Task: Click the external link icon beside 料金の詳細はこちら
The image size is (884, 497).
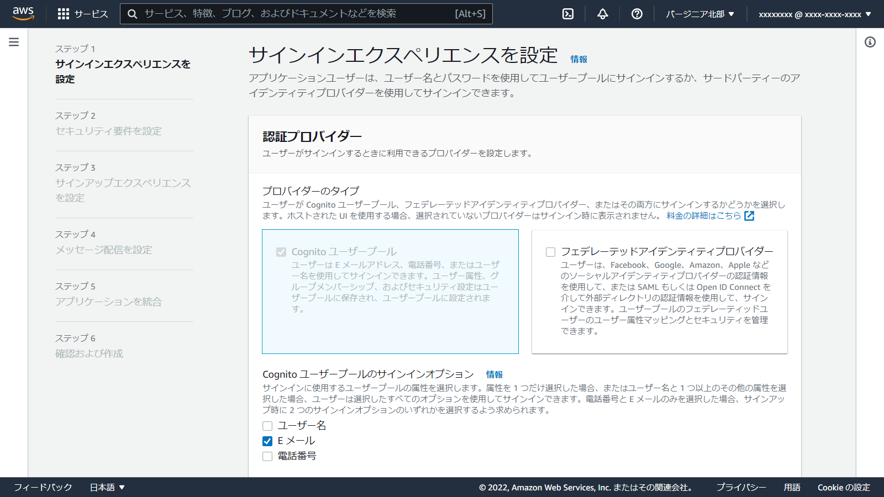Action: click(749, 216)
